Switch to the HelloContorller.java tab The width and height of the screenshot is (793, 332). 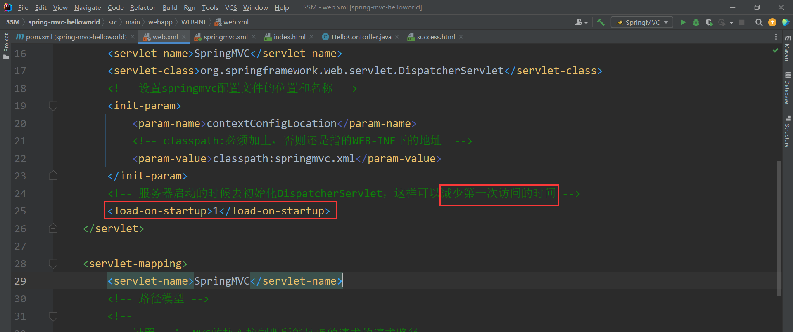361,37
